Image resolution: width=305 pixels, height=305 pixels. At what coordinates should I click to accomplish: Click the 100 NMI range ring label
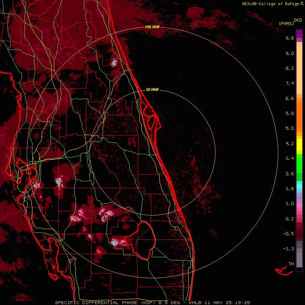click(x=152, y=27)
